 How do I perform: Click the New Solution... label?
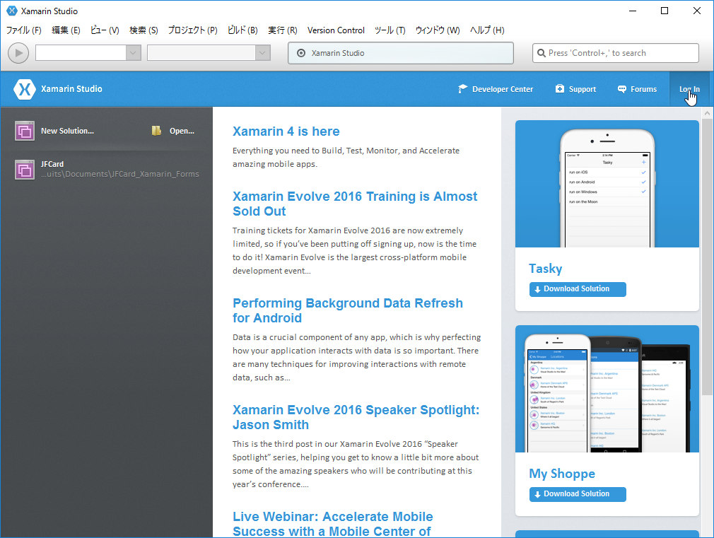pyautogui.click(x=67, y=131)
